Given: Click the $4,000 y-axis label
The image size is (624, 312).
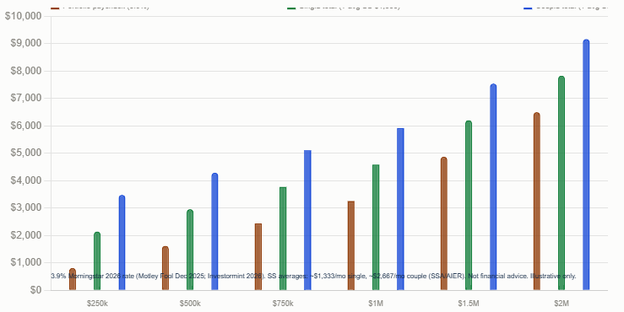Looking at the screenshot, I should tap(26, 180).
